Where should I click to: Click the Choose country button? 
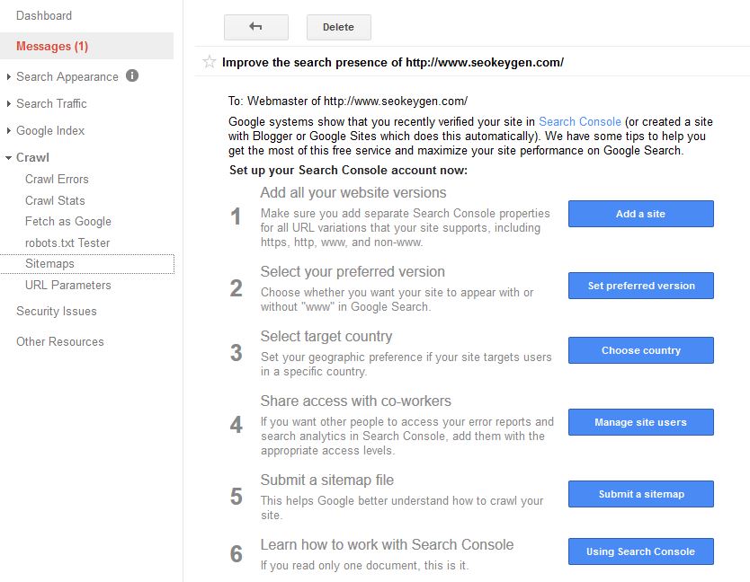coord(641,350)
